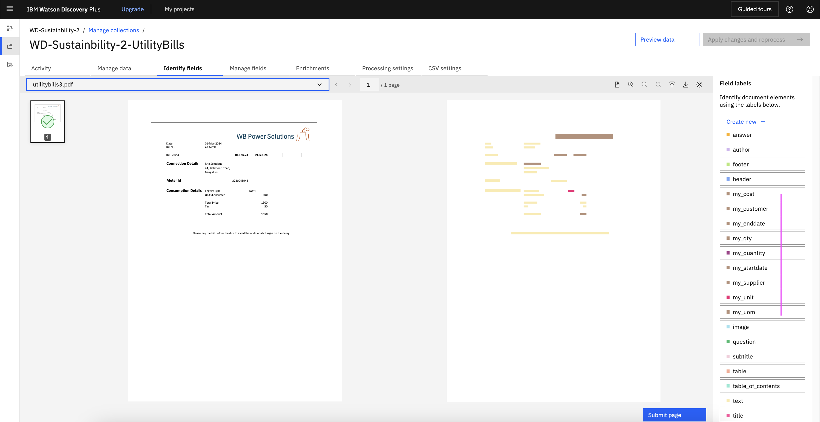The height and width of the screenshot is (422, 820).
Task: Click the circled X icon in toolbar
Action: pos(699,85)
